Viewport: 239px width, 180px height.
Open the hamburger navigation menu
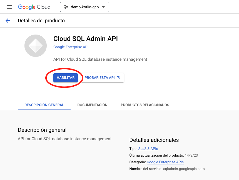pos(9,7)
